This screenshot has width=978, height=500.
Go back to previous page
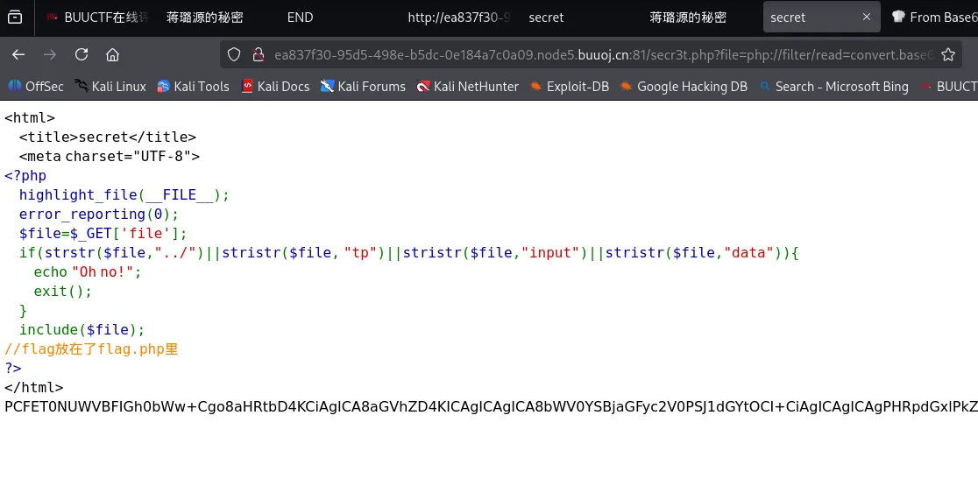point(18,55)
